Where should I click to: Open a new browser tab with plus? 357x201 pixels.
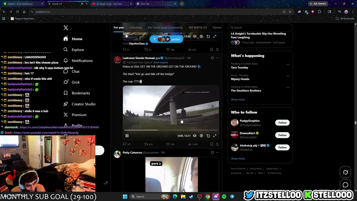click(182, 4)
